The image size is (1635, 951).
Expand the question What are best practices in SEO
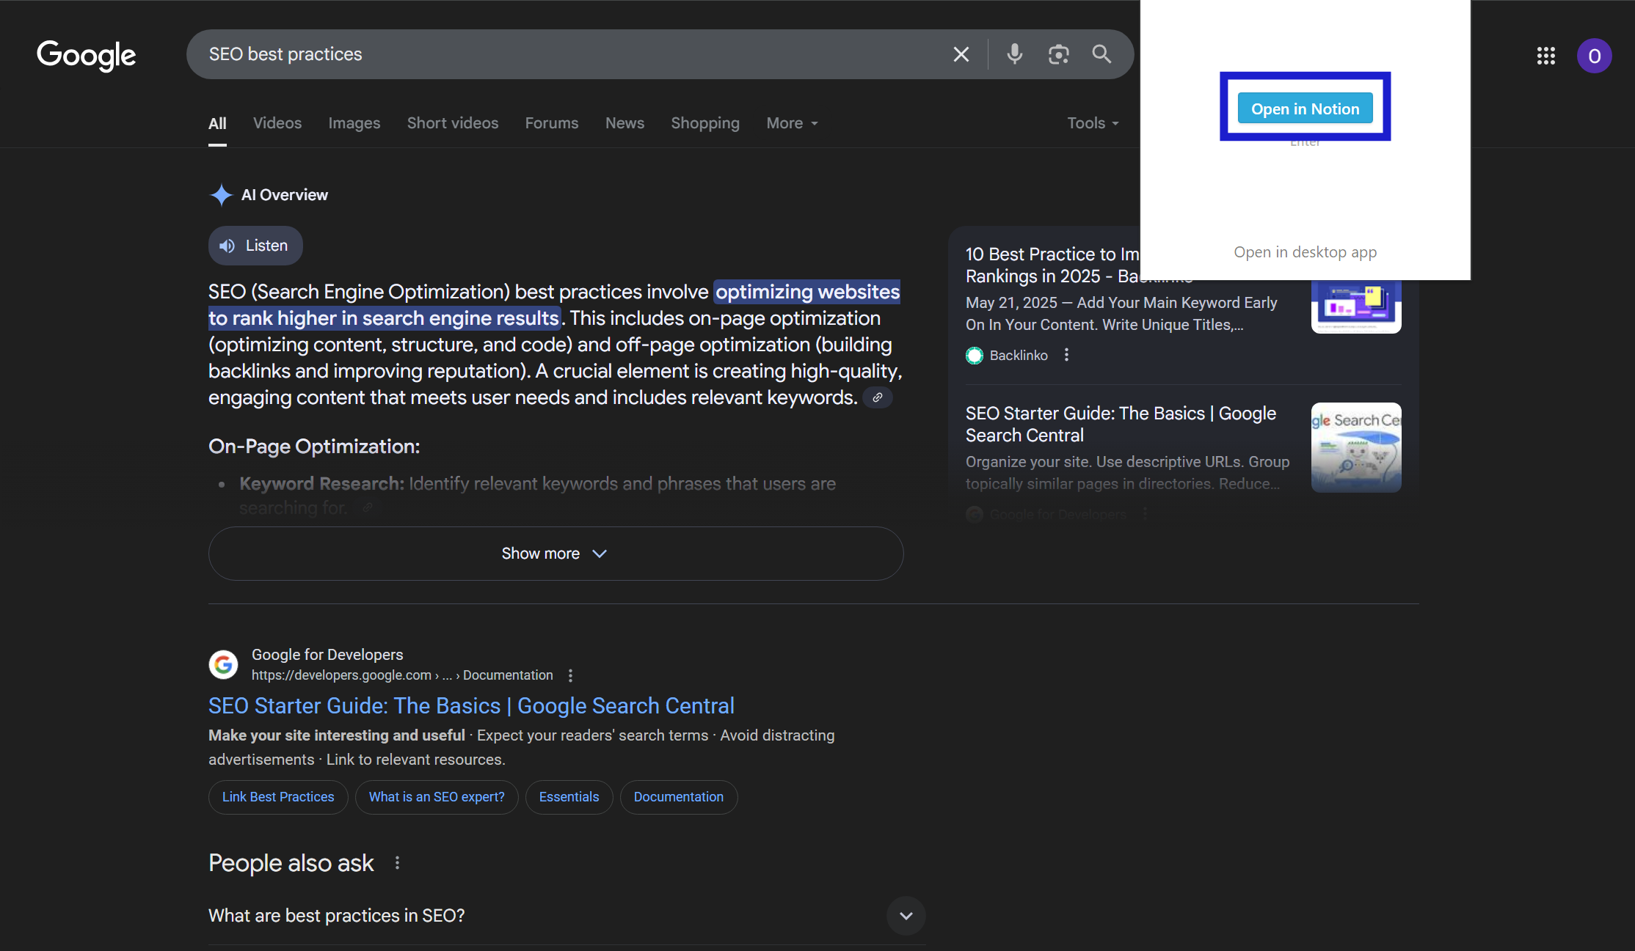906,916
